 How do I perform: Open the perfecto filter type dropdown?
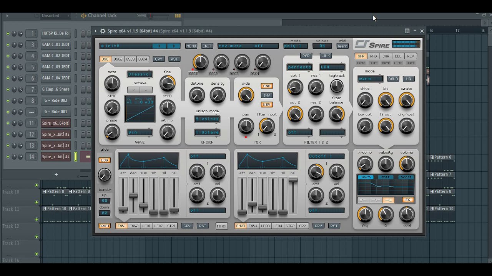(299, 67)
